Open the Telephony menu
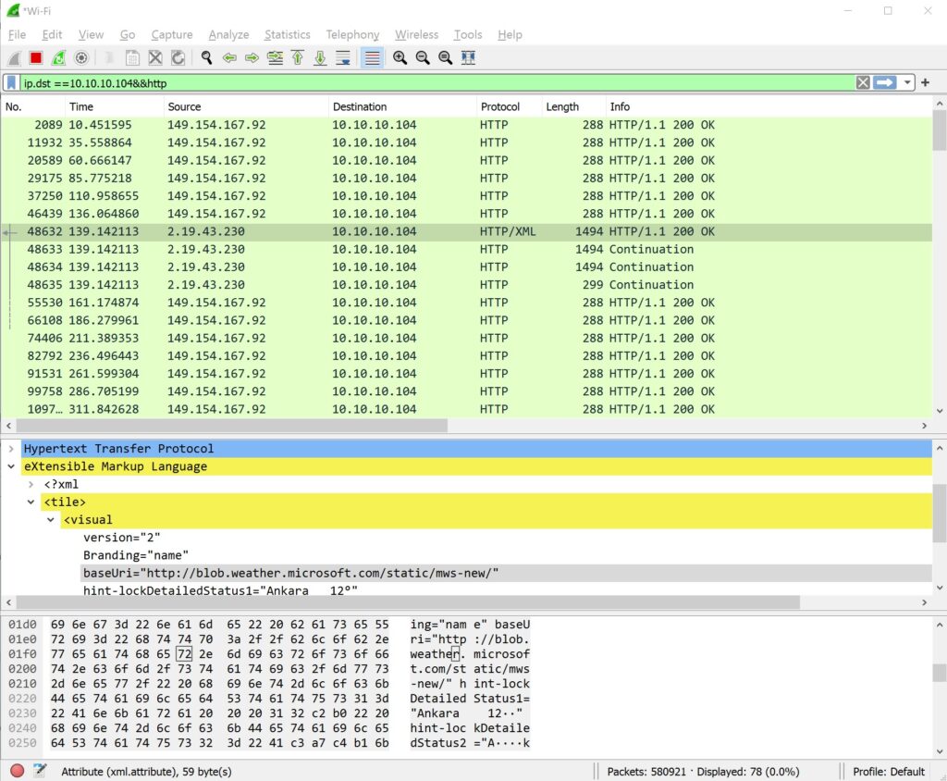Viewport: 947px width, 781px height. pos(352,35)
